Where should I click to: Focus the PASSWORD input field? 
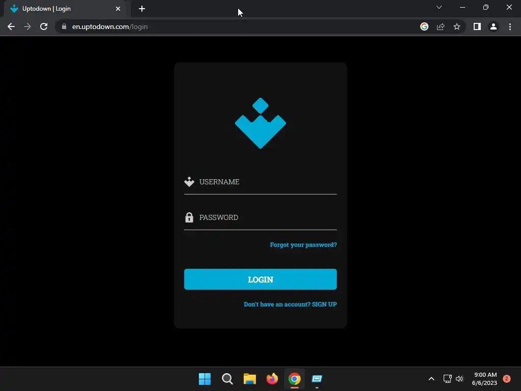(x=260, y=217)
